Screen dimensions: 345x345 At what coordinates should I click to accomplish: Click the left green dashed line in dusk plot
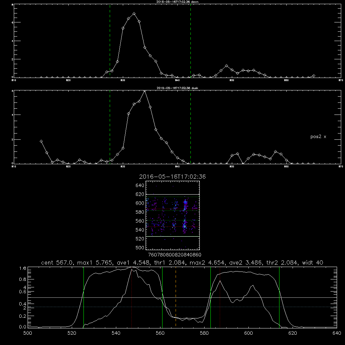coord(110,127)
